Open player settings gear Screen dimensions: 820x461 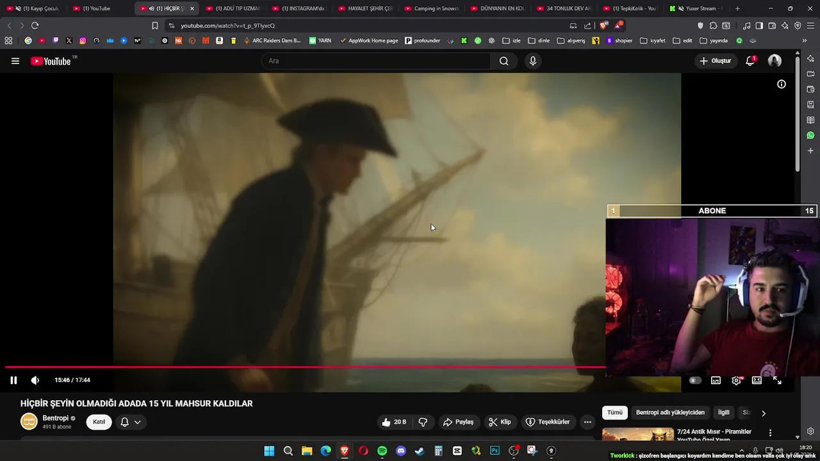(737, 380)
